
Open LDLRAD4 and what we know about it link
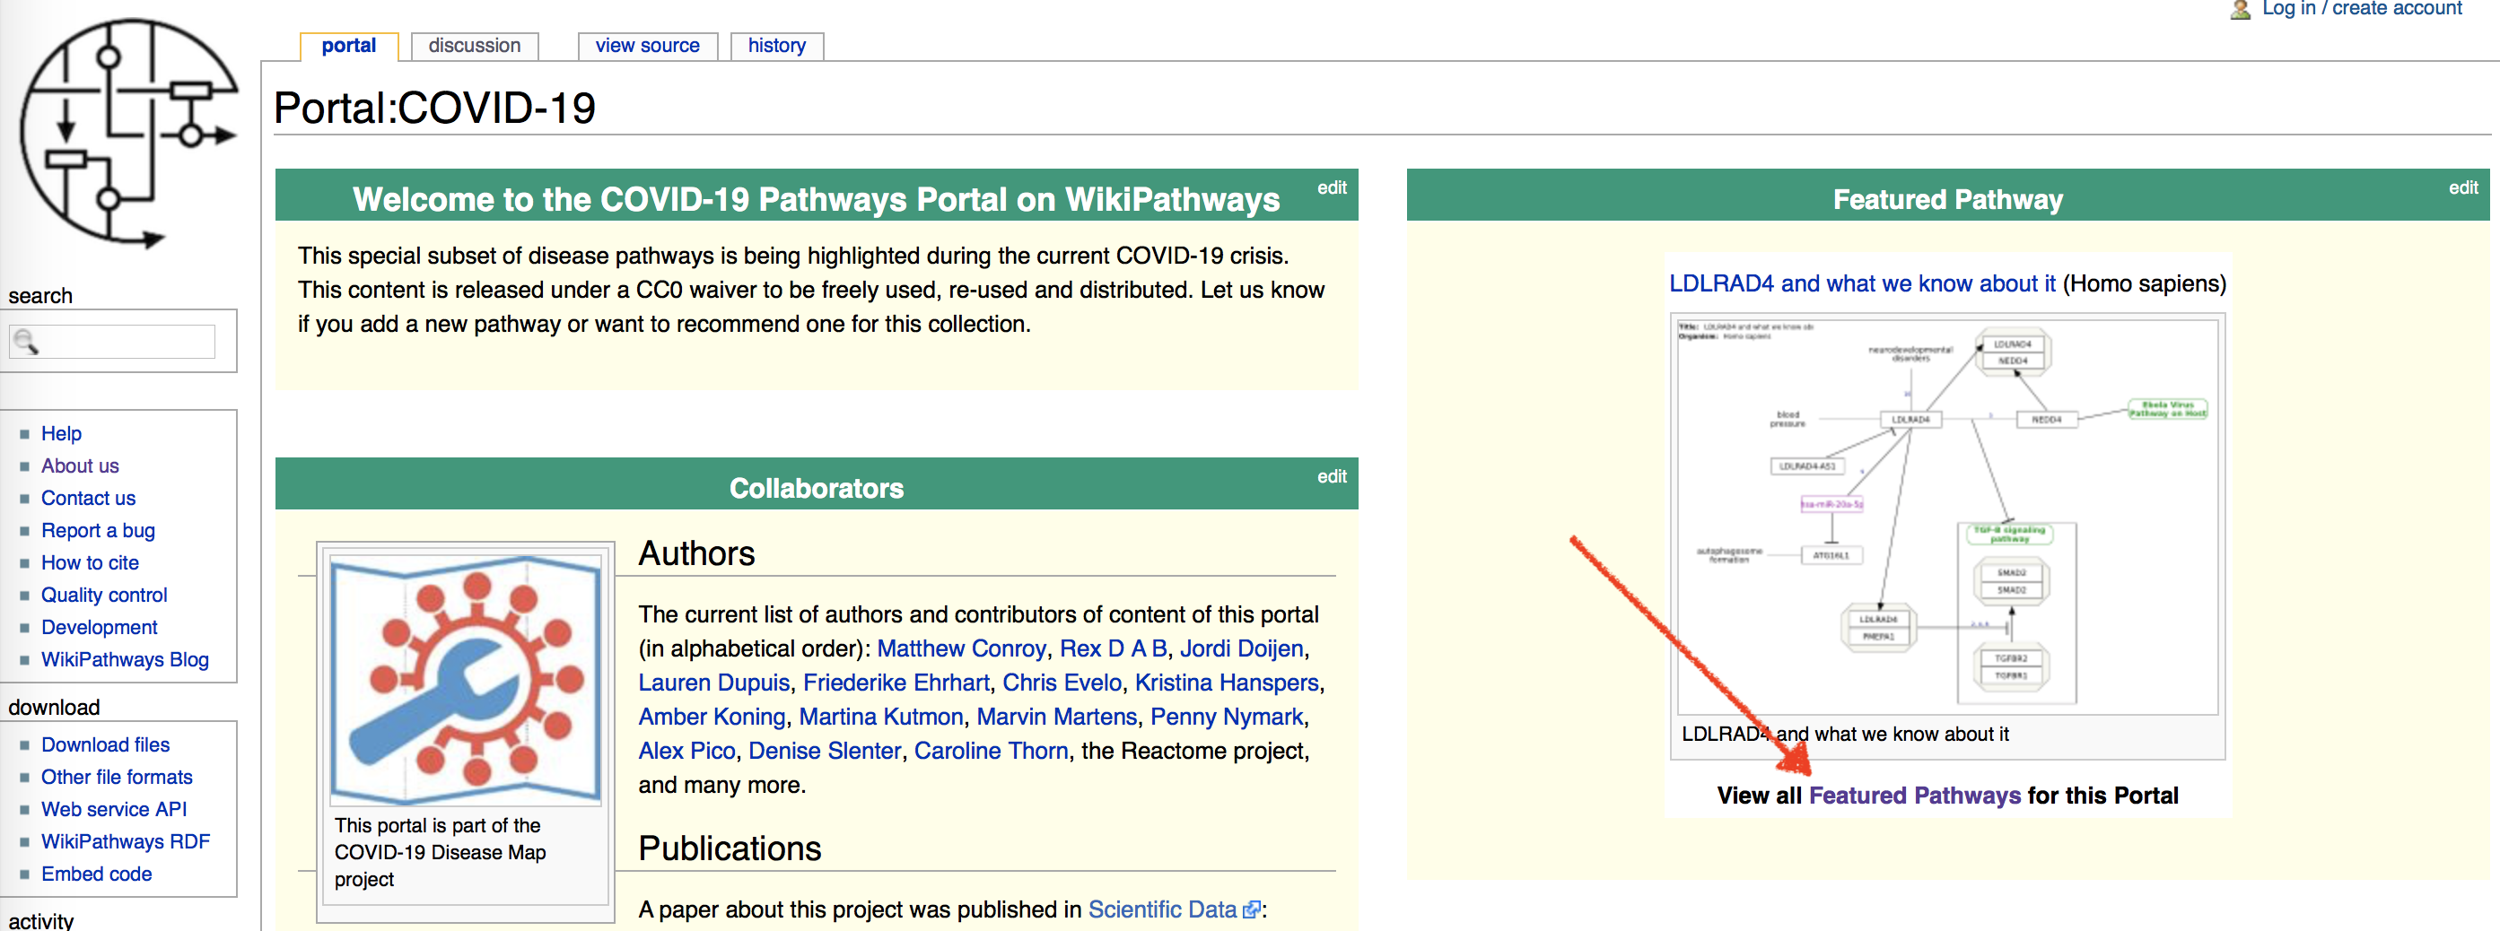(x=1861, y=283)
